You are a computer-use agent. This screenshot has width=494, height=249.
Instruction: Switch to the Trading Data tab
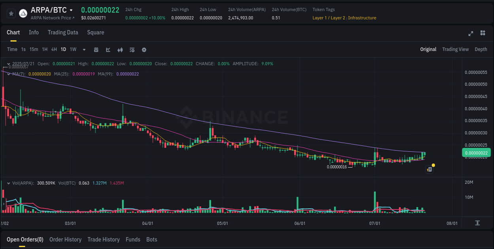click(x=63, y=32)
